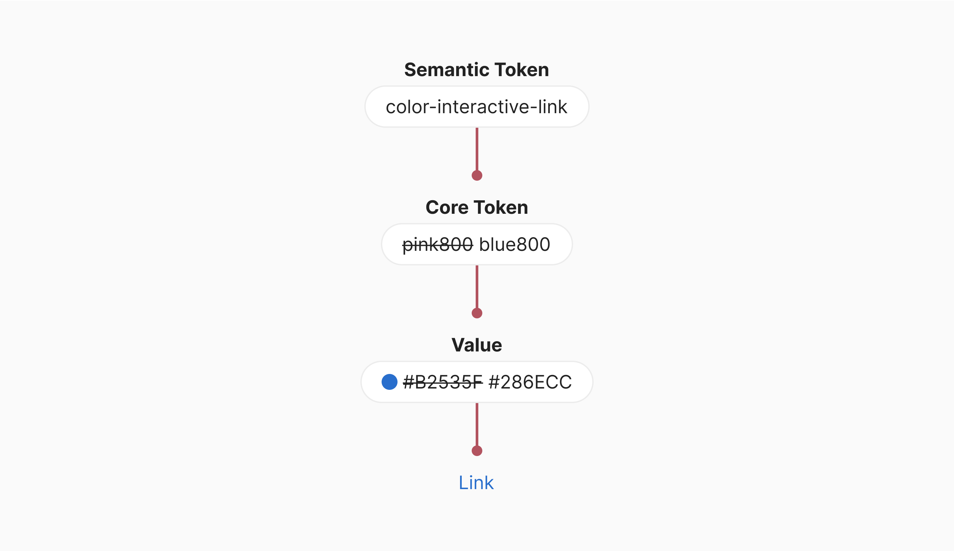The width and height of the screenshot is (954, 551).
Task: Click the blue color swatch in Value pill
Action: click(x=389, y=382)
